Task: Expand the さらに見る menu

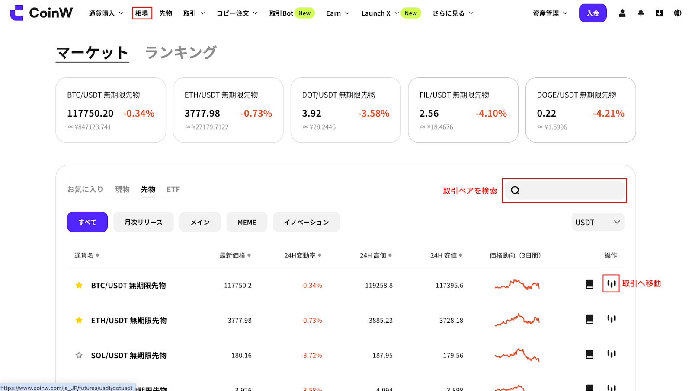Action: tap(453, 13)
